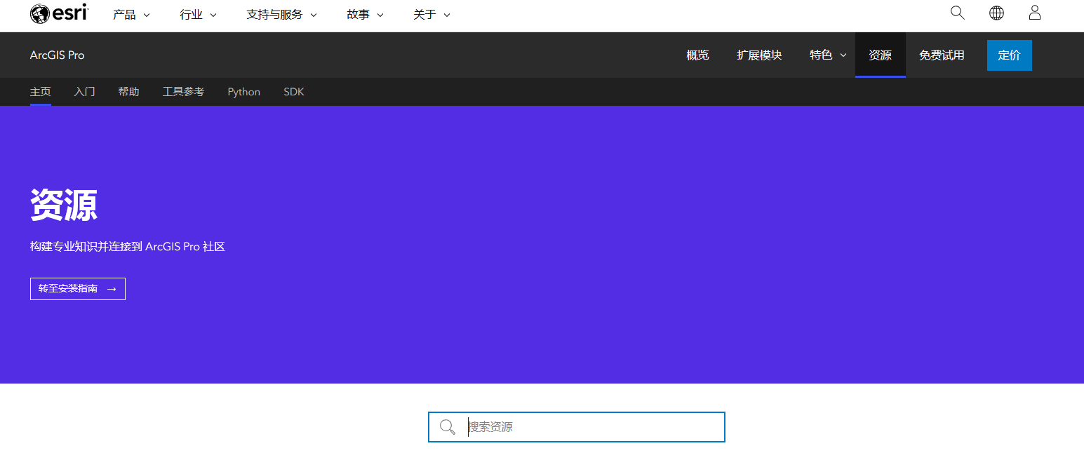1084x467 pixels.
Task: Open the 定价 button
Action: click(1009, 55)
